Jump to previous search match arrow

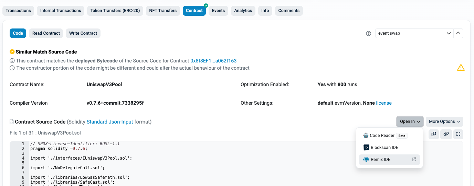458,33
